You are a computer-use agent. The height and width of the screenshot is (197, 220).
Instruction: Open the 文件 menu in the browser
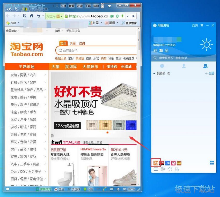click(63, 6)
